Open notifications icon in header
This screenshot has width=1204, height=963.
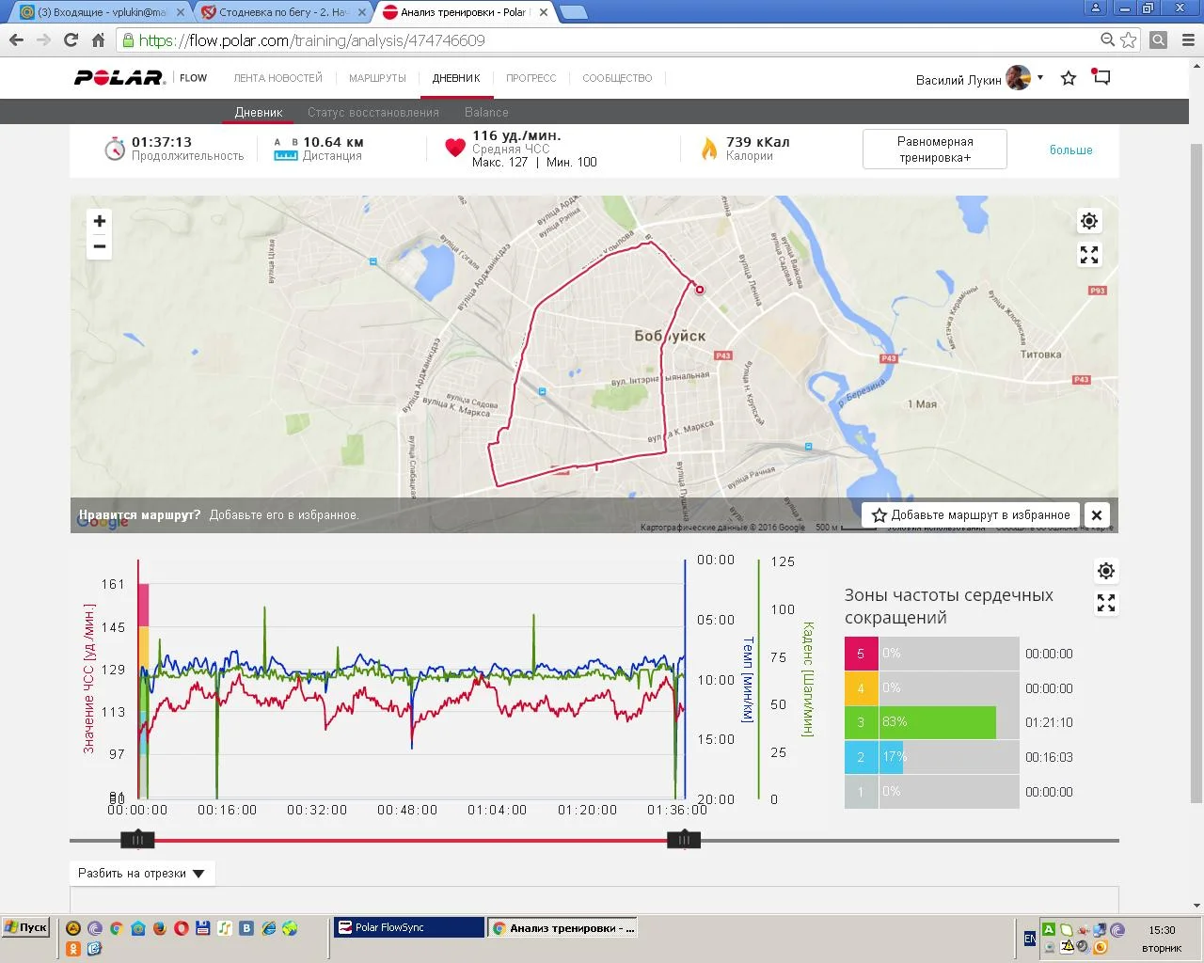point(1101,78)
